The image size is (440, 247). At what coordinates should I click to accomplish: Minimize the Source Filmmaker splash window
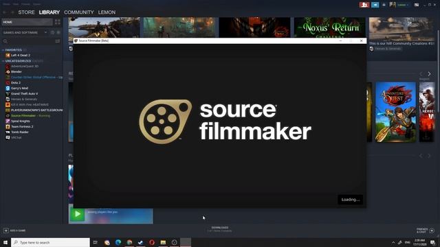(340, 40)
